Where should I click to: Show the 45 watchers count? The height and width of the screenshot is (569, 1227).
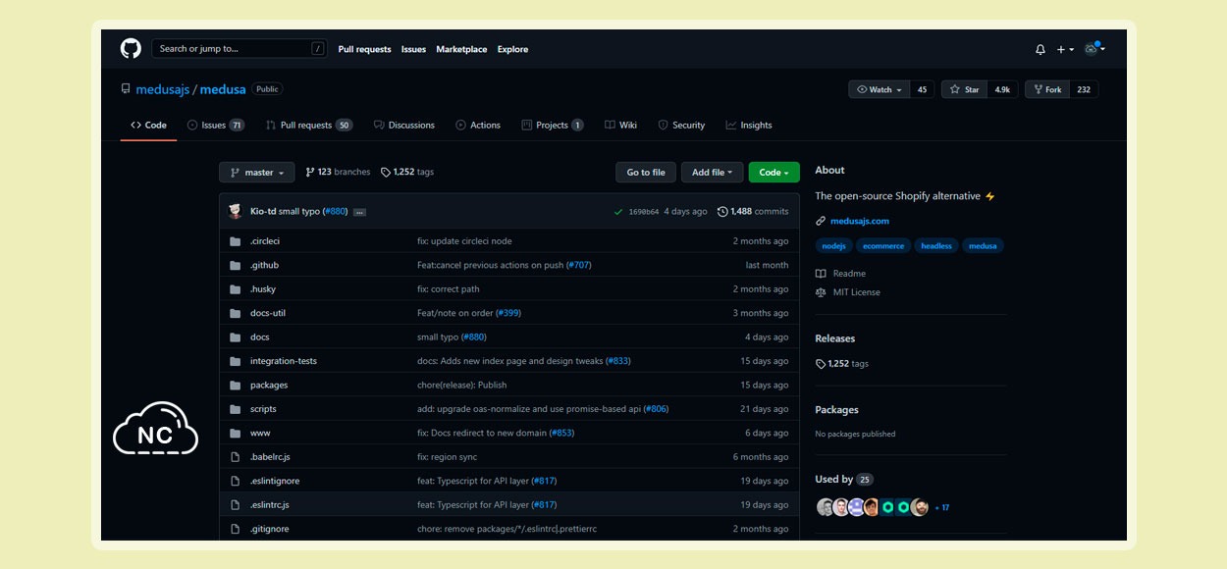pos(923,89)
